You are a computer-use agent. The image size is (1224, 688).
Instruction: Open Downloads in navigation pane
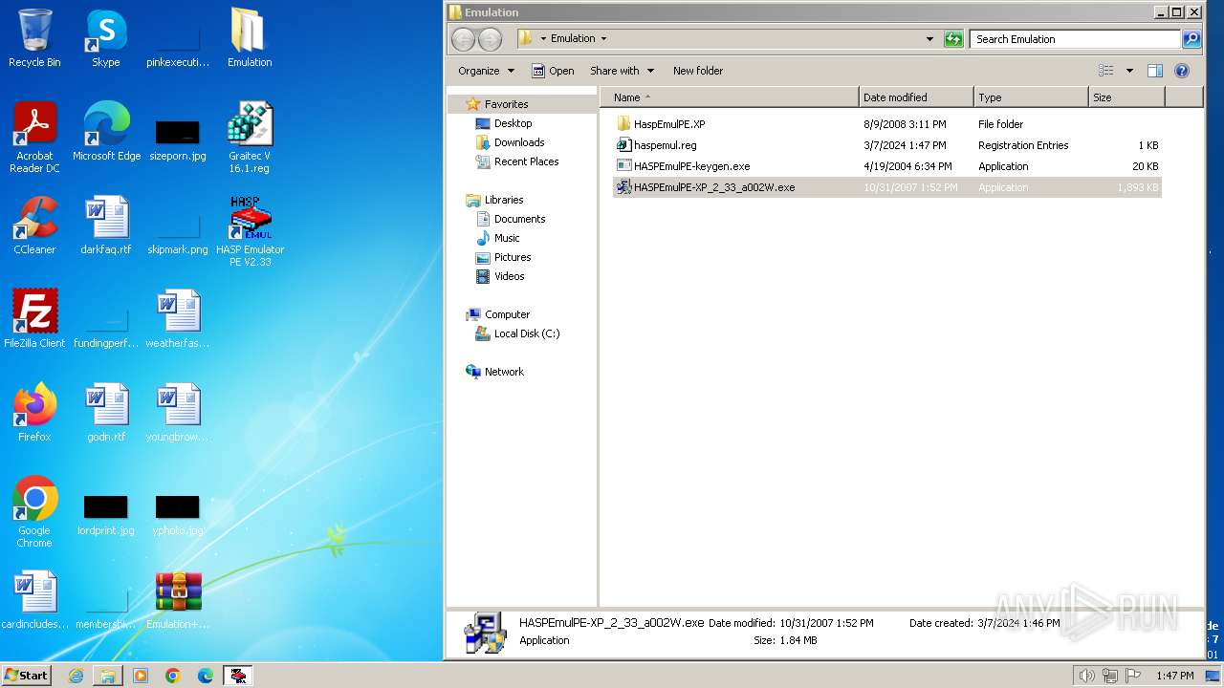[x=519, y=142]
